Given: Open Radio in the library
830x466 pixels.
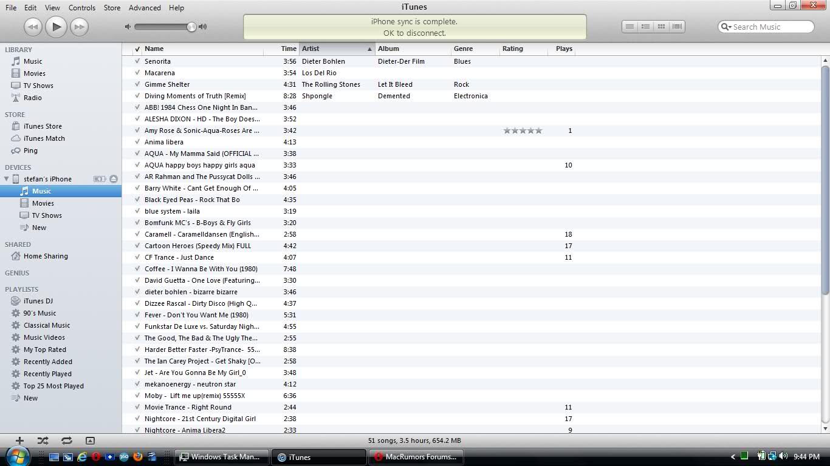Looking at the screenshot, I should [x=32, y=98].
